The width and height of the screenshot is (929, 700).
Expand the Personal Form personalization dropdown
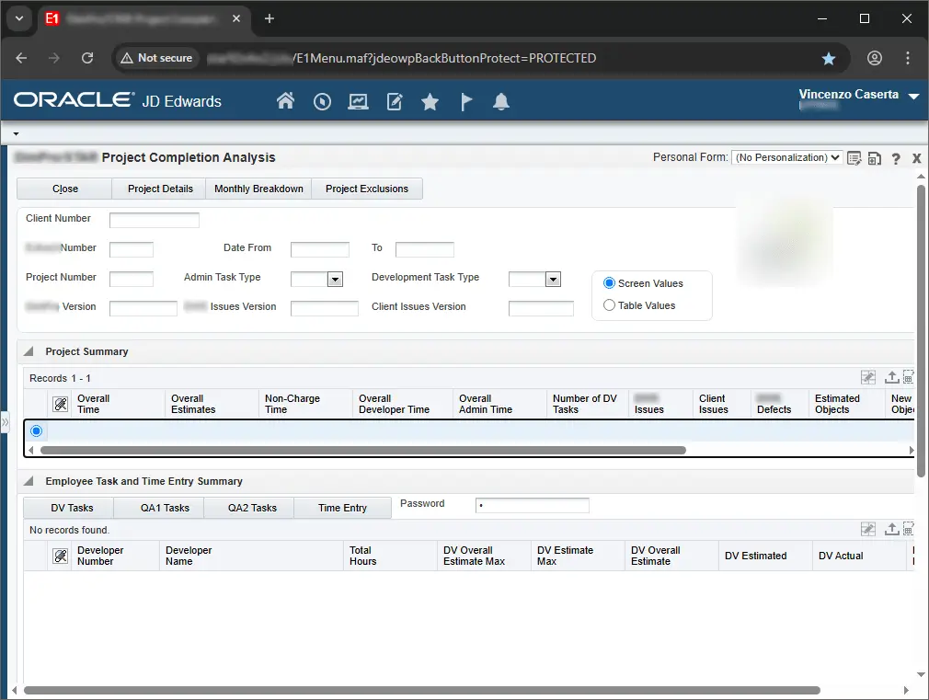[x=786, y=158]
